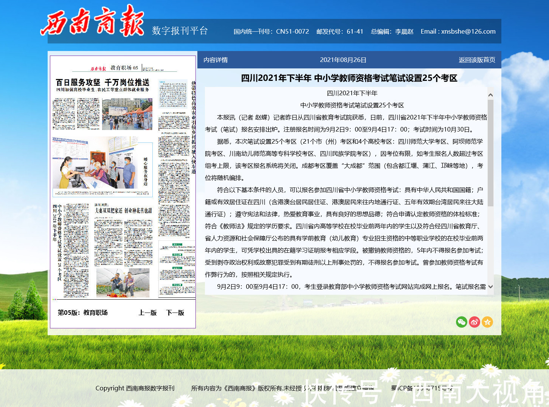The image size is (549, 407).
Task: Select greenhouse flower photo on newspaper page
Action: click(123, 282)
